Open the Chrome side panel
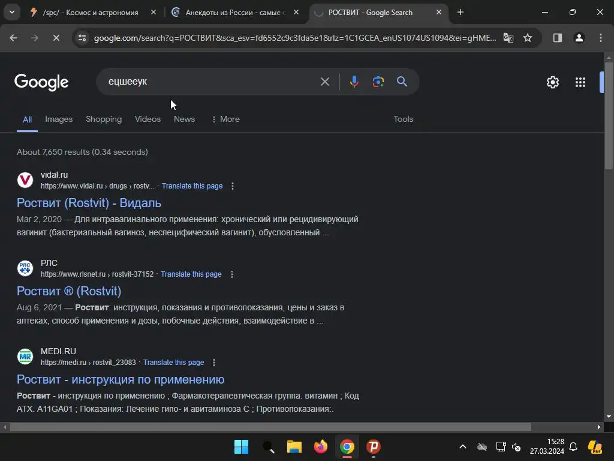 (x=558, y=38)
